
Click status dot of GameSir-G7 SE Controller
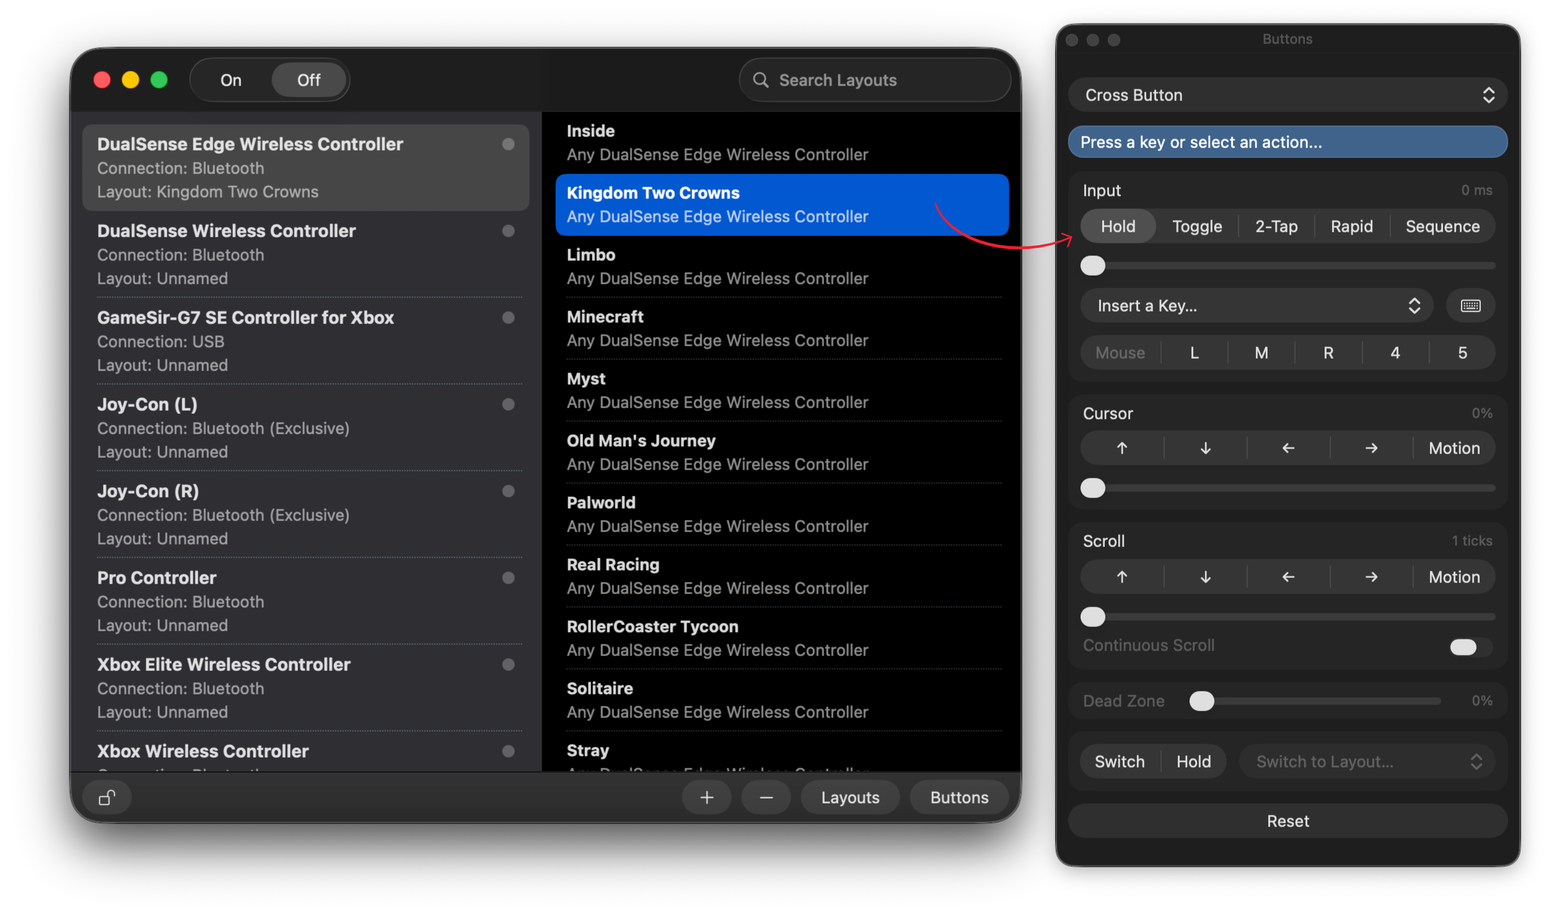tap(508, 318)
